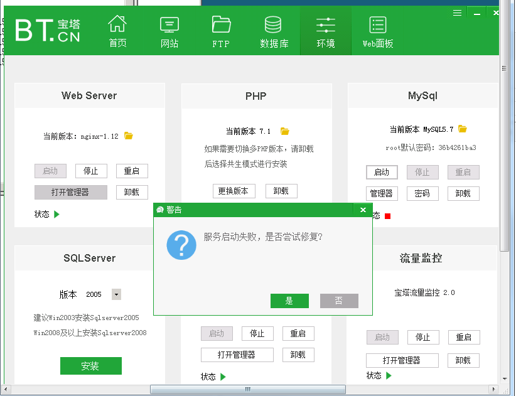Stop the Web Server with 停止
This screenshot has height=396, width=516.
click(91, 171)
